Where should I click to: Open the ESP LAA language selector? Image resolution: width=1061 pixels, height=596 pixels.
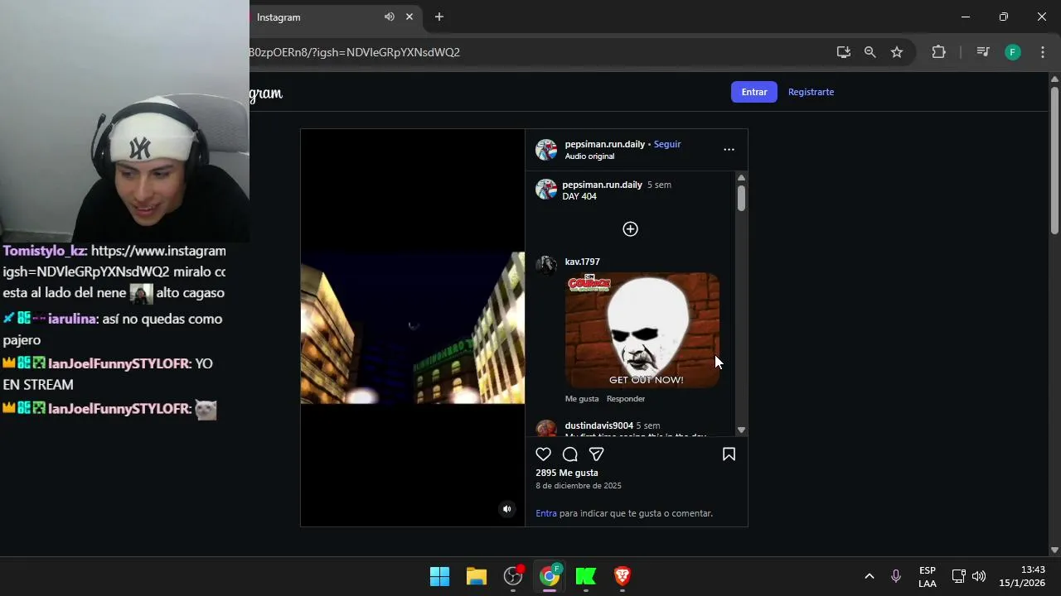coord(928,577)
